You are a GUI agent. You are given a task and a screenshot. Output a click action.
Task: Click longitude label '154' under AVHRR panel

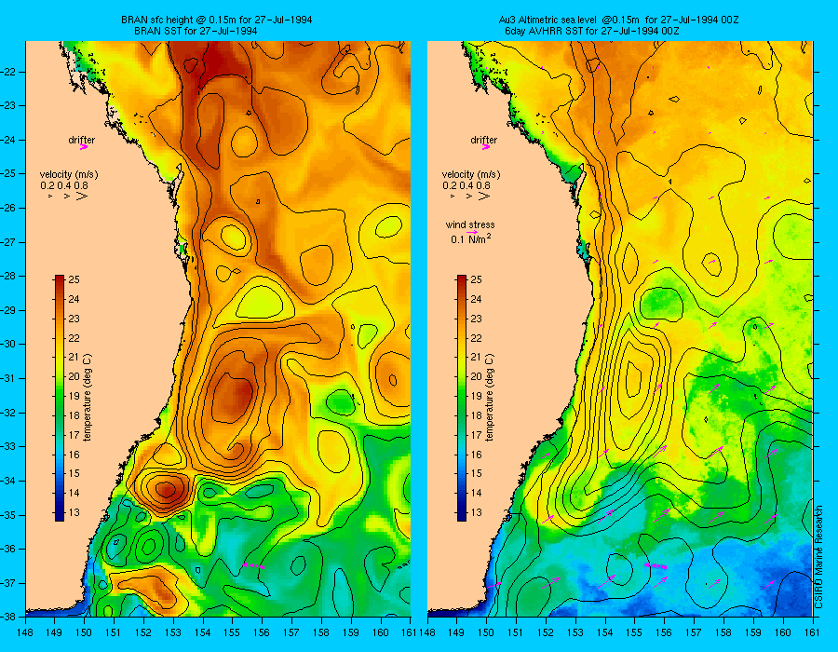[605, 632]
